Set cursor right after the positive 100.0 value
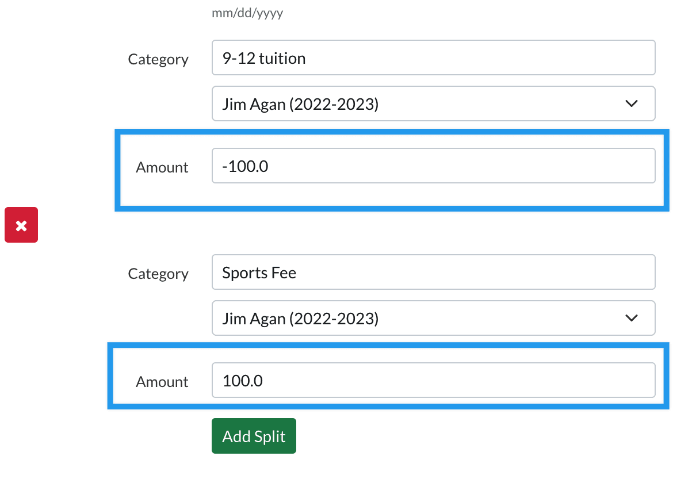The width and height of the screenshot is (673, 483). (x=265, y=381)
